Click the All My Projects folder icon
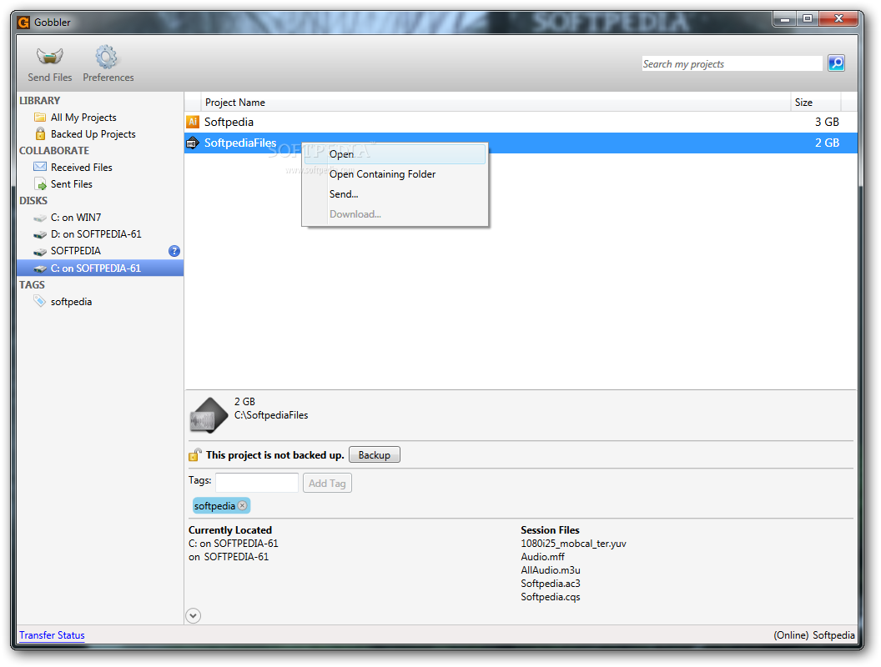881x667 pixels. click(40, 118)
